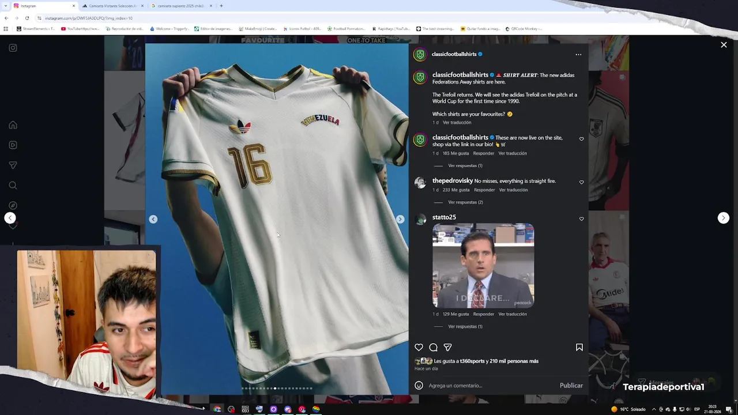Expand 'Ver respuestas (2)' under thepedrovisky
Screen dimensions: 738x415
(x=465, y=202)
